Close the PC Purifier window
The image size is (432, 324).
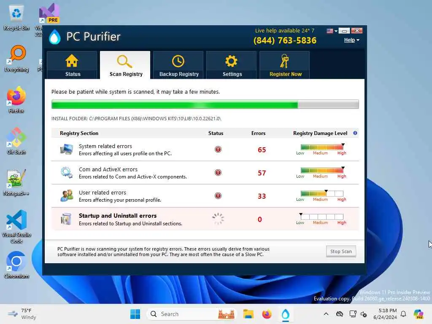click(x=357, y=31)
